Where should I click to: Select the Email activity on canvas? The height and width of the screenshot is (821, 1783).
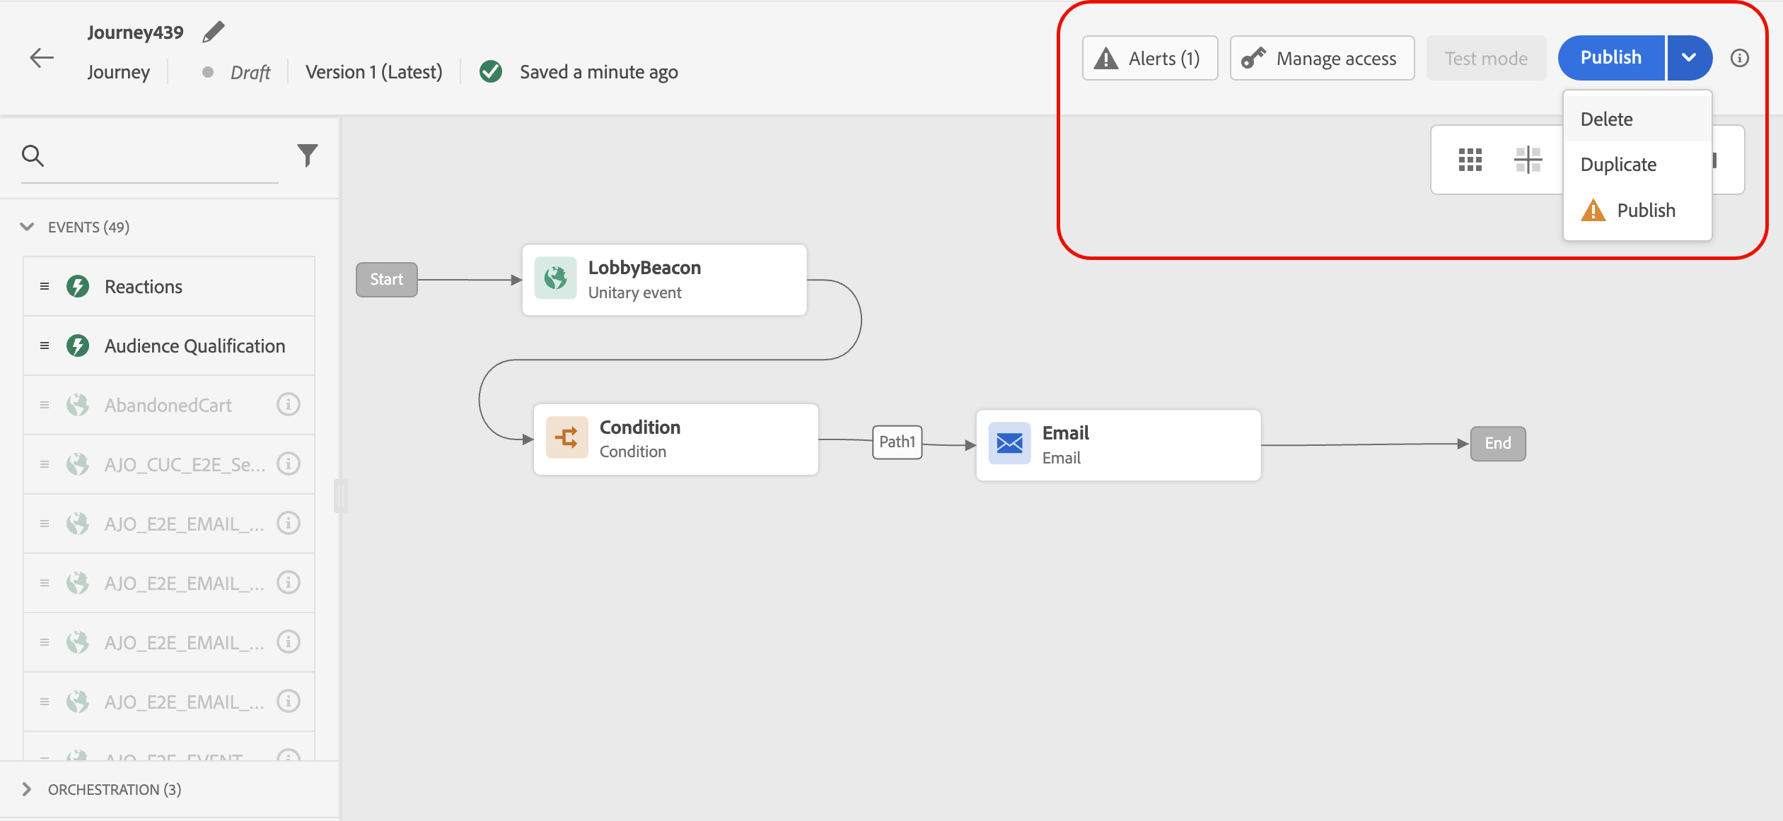pyautogui.click(x=1117, y=445)
